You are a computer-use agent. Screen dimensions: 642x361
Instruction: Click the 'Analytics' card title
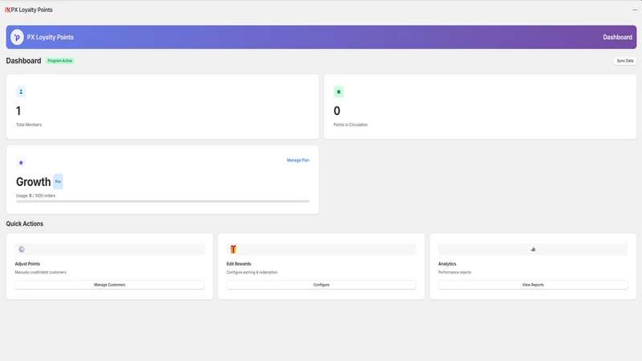[x=447, y=264]
